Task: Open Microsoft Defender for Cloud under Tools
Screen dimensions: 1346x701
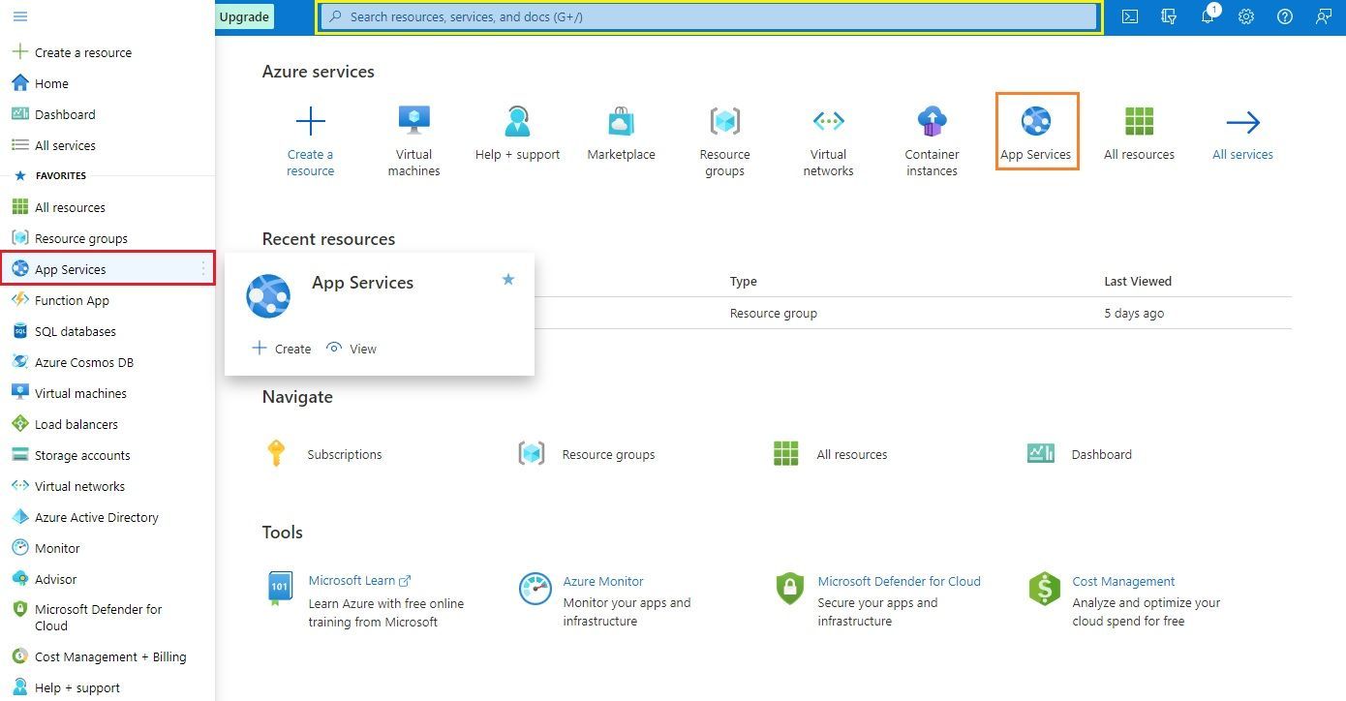Action: 900,581
